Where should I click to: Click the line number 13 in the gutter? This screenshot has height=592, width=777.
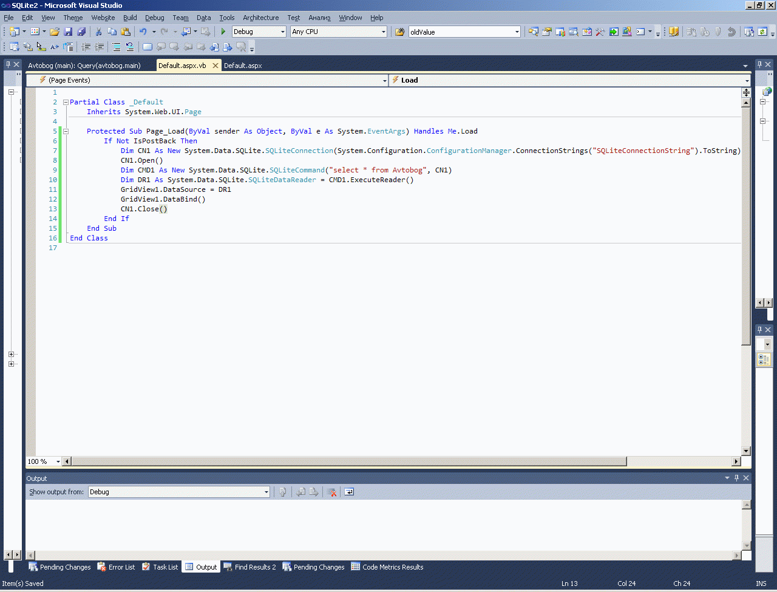pos(53,209)
